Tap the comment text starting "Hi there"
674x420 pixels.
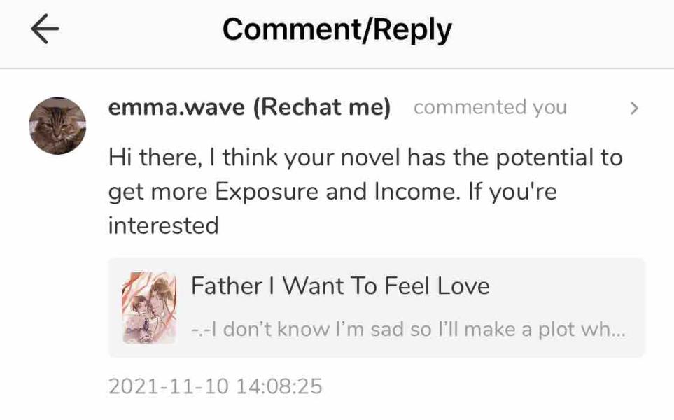(364, 157)
